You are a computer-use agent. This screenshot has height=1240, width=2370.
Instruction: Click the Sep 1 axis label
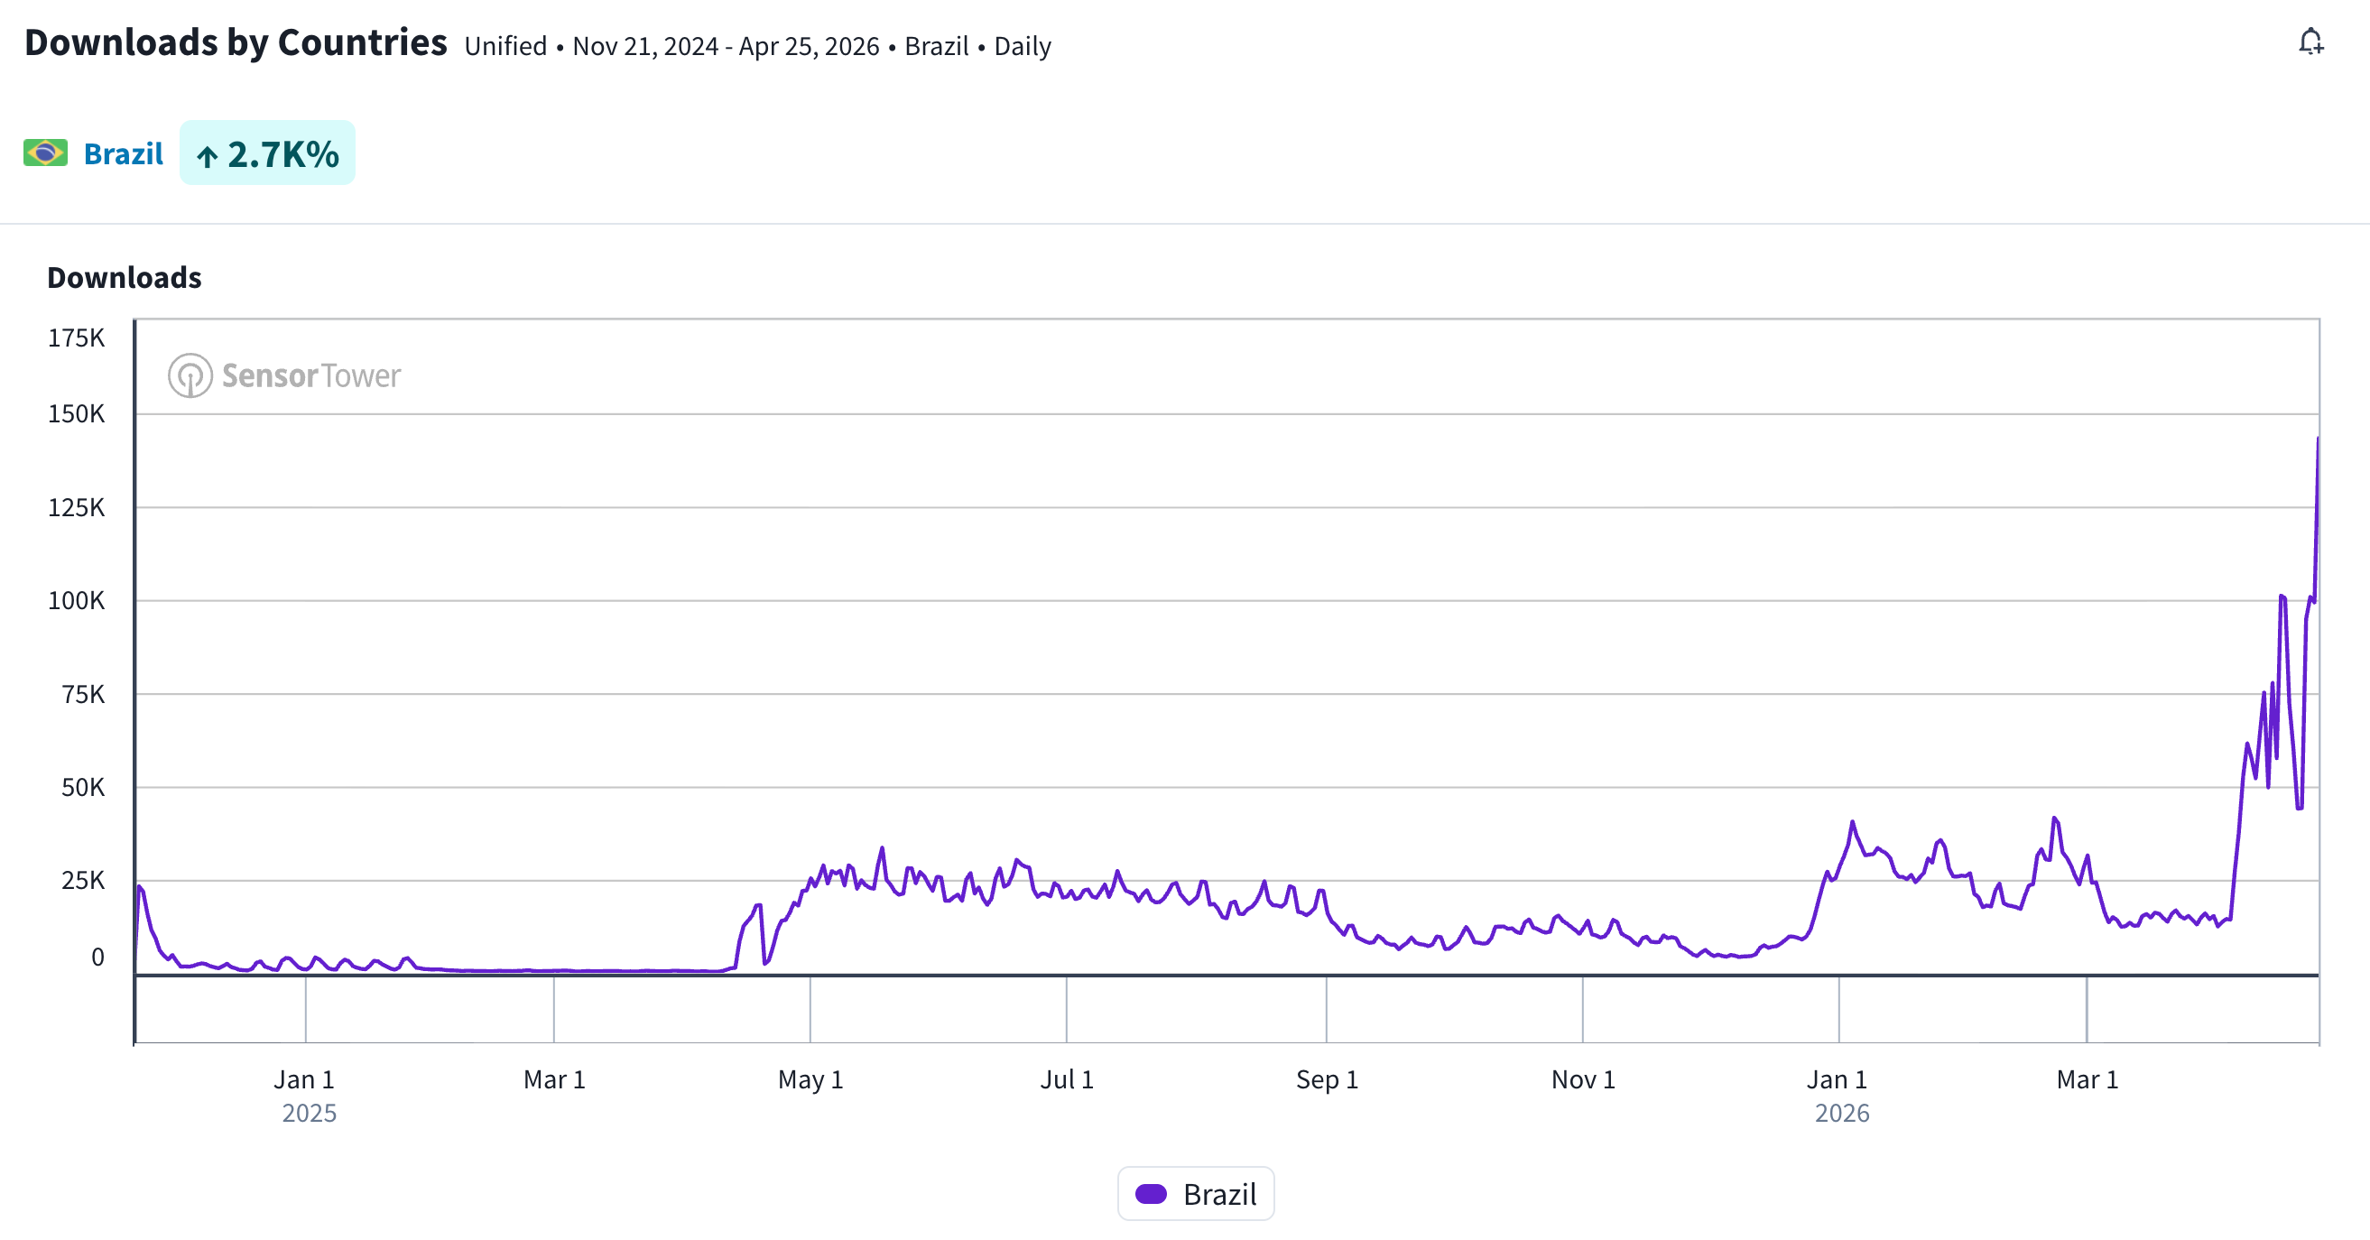[1326, 1080]
